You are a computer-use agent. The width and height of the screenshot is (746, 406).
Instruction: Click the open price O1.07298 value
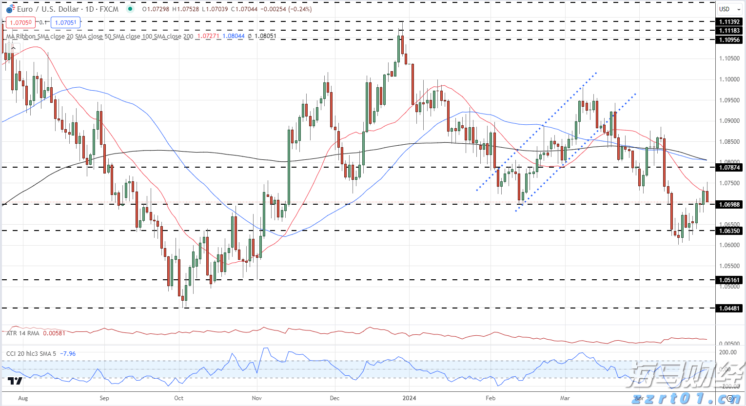click(x=156, y=9)
